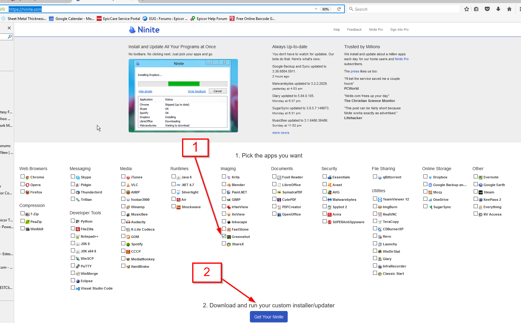The width and height of the screenshot is (521, 323).
Task: Click the Ninite Pro link in subscribers text
Action: click(x=402, y=59)
